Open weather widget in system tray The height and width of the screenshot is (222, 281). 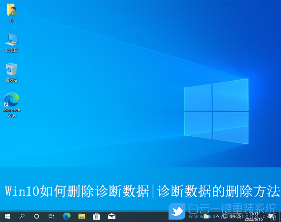(x=206, y=217)
